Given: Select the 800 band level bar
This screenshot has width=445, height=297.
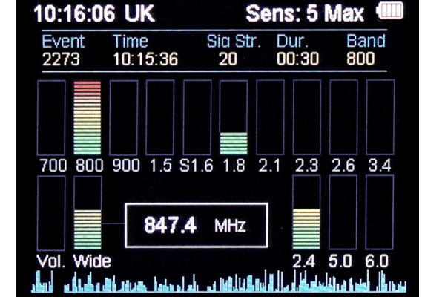Looking at the screenshot, I should coord(88,117).
